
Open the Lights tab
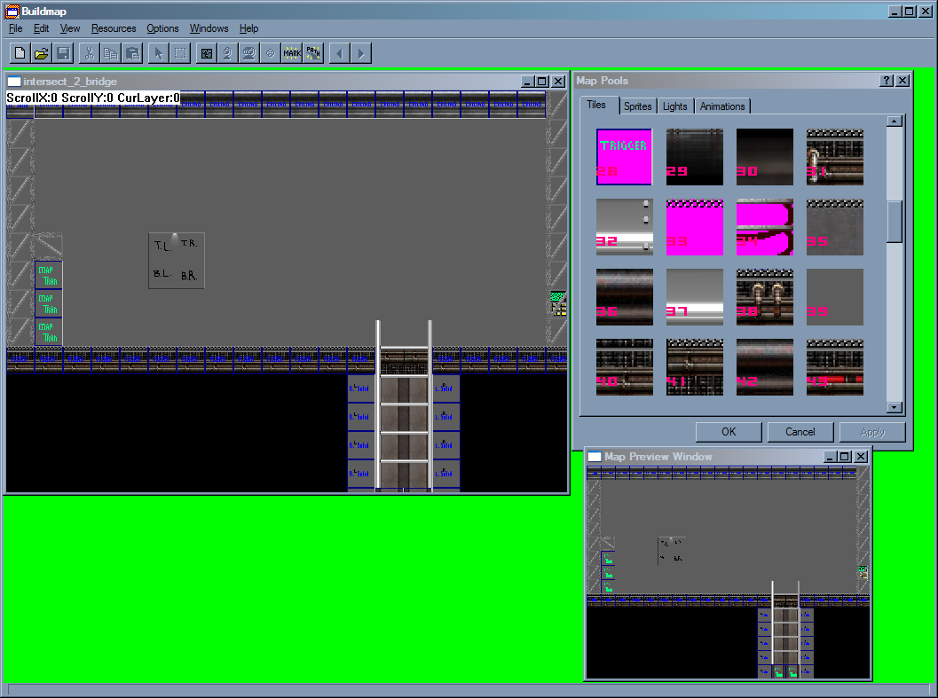pyautogui.click(x=675, y=106)
